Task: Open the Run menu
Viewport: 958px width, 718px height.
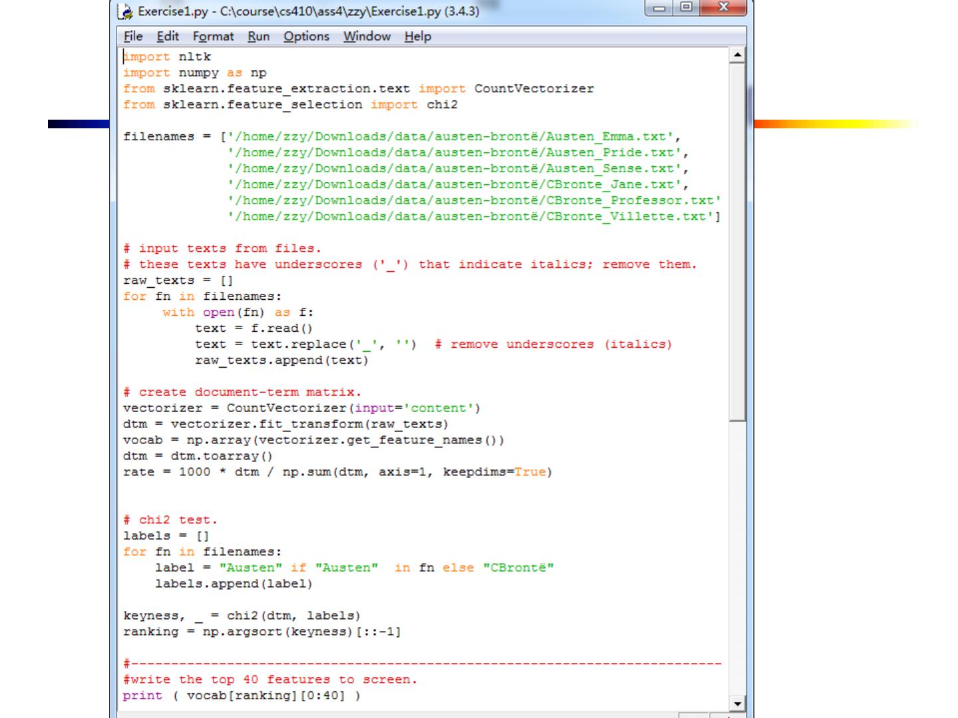Action: [258, 37]
